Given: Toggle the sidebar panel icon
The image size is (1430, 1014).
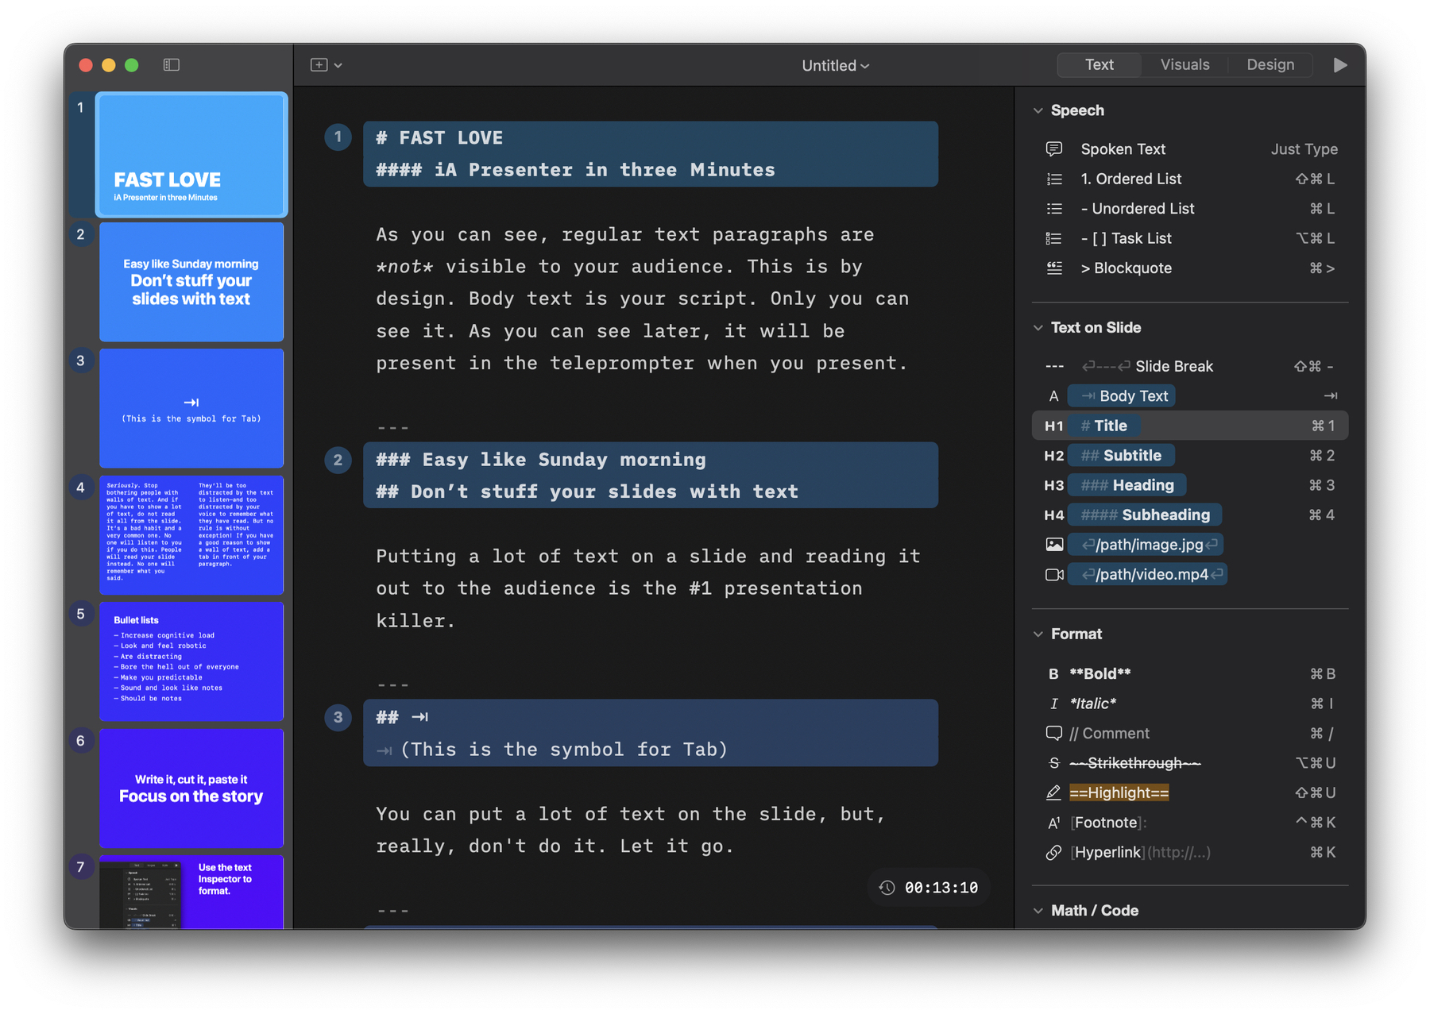Looking at the screenshot, I should pos(171,65).
